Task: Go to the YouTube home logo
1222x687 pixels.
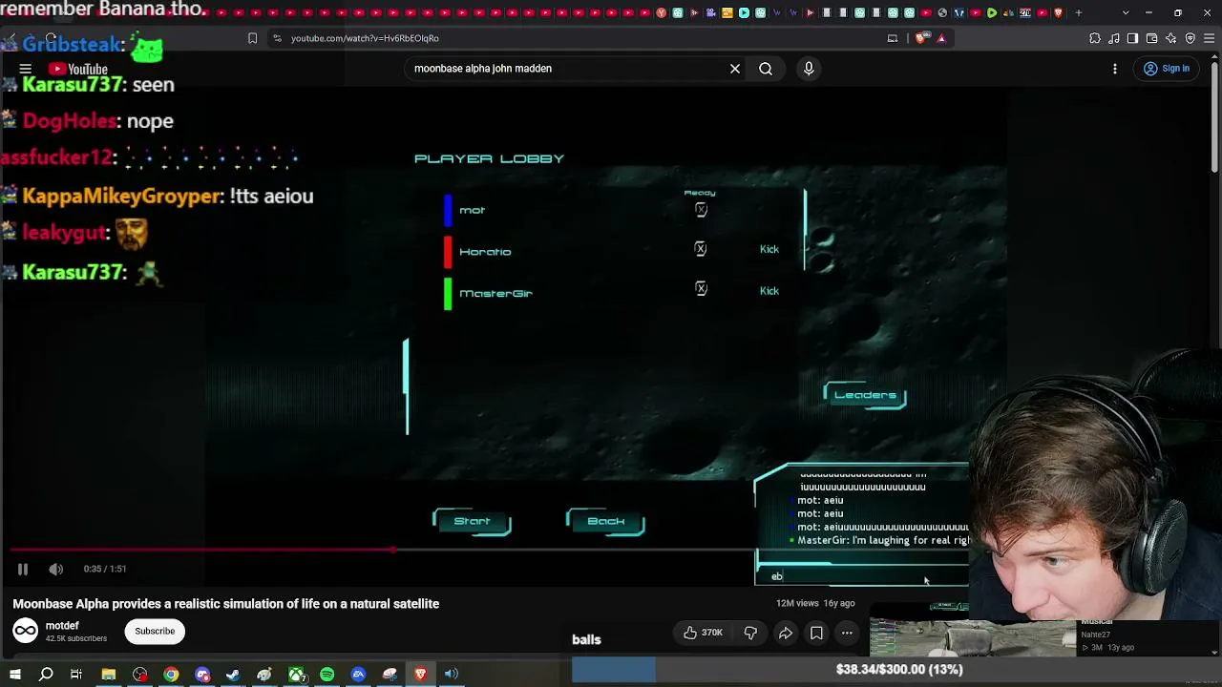Action: [x=78, y=69]
